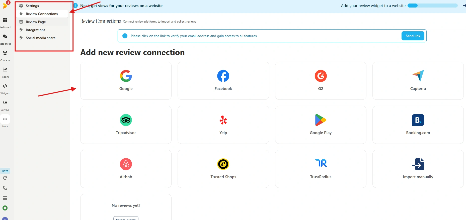Select the Airbnb connection card
The height and width of the screenshot is (220, 466).
[x=126, y=169]
